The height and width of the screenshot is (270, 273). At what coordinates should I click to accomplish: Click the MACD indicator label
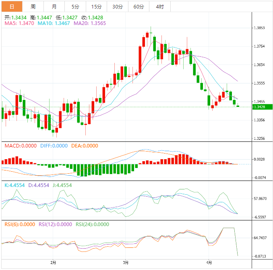point(20,146)
